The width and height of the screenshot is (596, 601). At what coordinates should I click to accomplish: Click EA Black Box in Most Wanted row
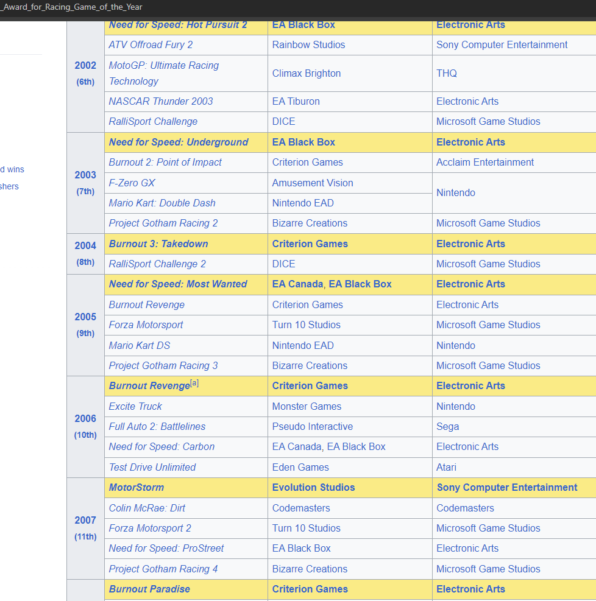(x=360, y=284)
